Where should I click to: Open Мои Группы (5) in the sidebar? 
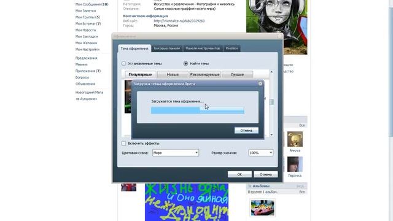coord(87,17)
